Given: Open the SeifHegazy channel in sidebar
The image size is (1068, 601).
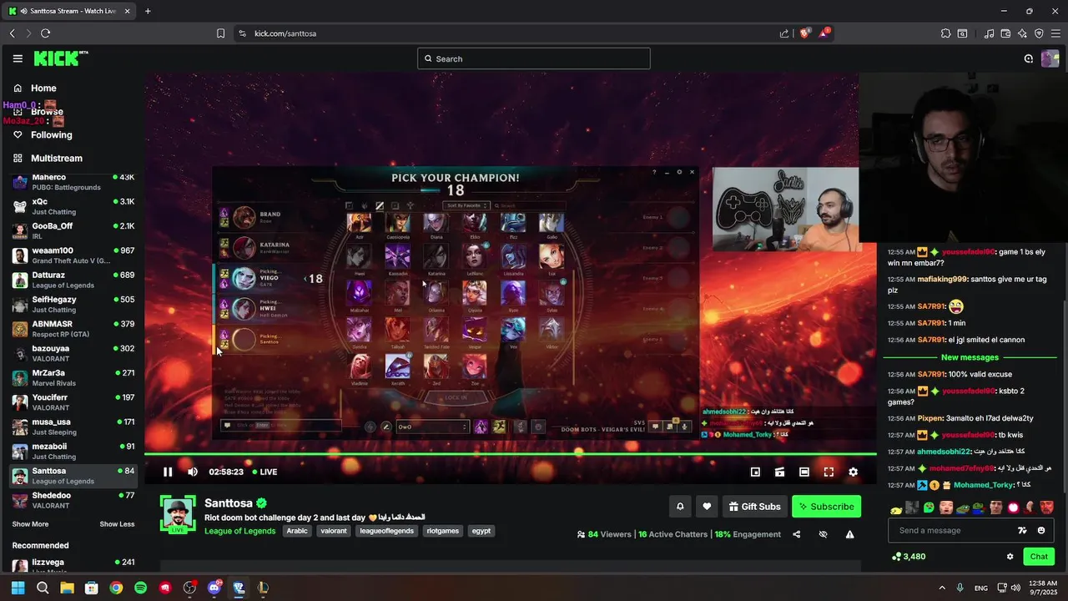Looking at the screenshot, I should pos(73,304).
